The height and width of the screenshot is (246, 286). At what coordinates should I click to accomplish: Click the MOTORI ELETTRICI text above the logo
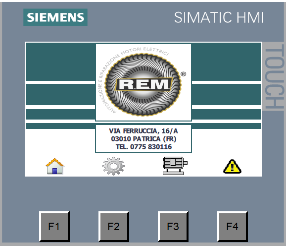[145, 51]
